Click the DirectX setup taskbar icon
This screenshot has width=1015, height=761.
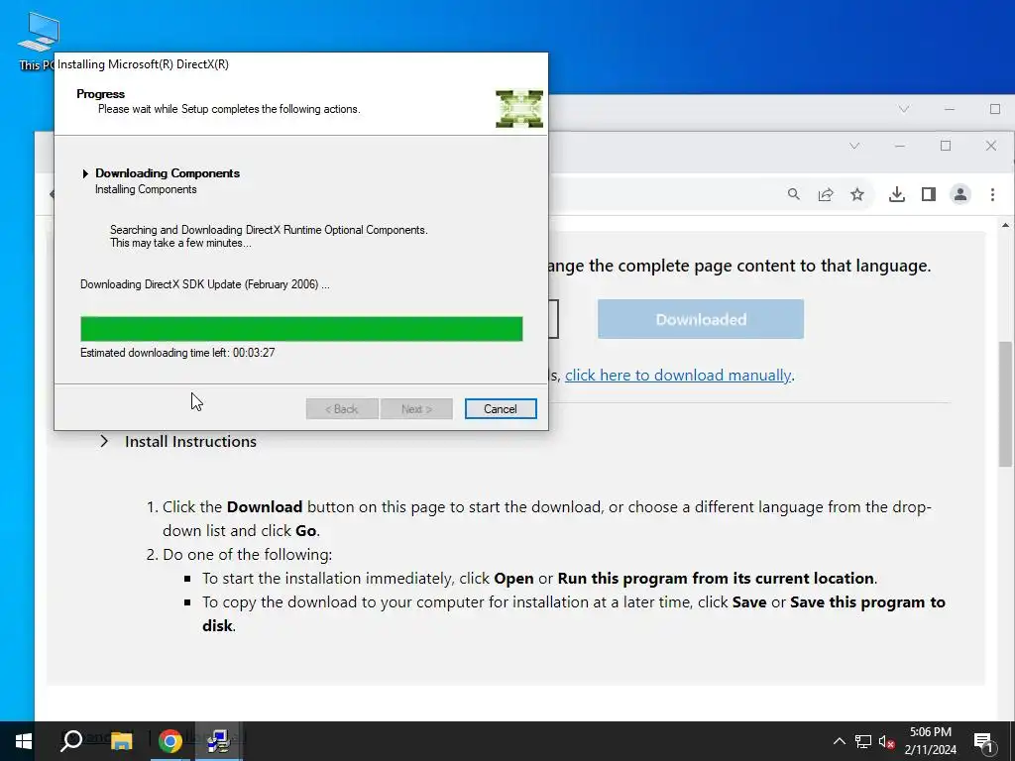219,741
